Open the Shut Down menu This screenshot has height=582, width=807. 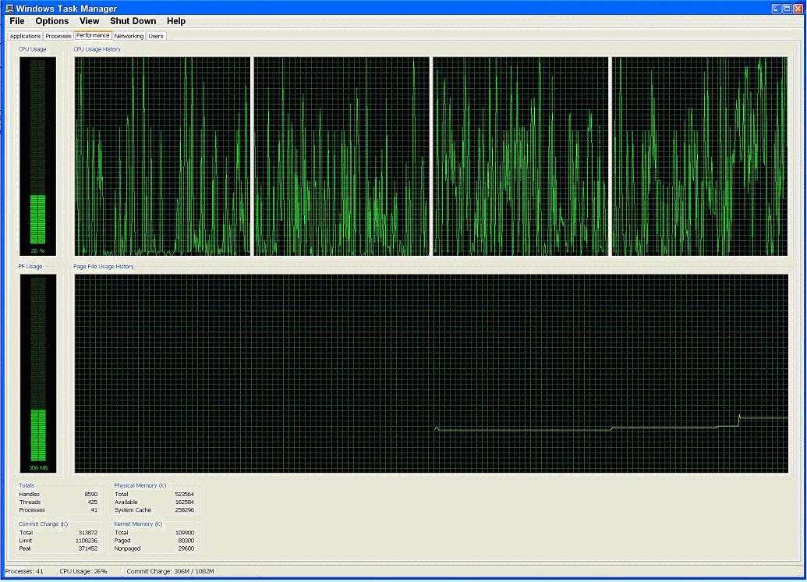point(133,21)
